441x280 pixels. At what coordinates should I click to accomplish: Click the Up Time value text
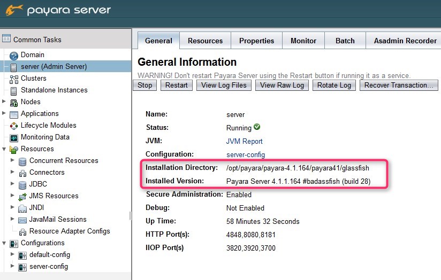pyautogui.click(x=263, y=221)
